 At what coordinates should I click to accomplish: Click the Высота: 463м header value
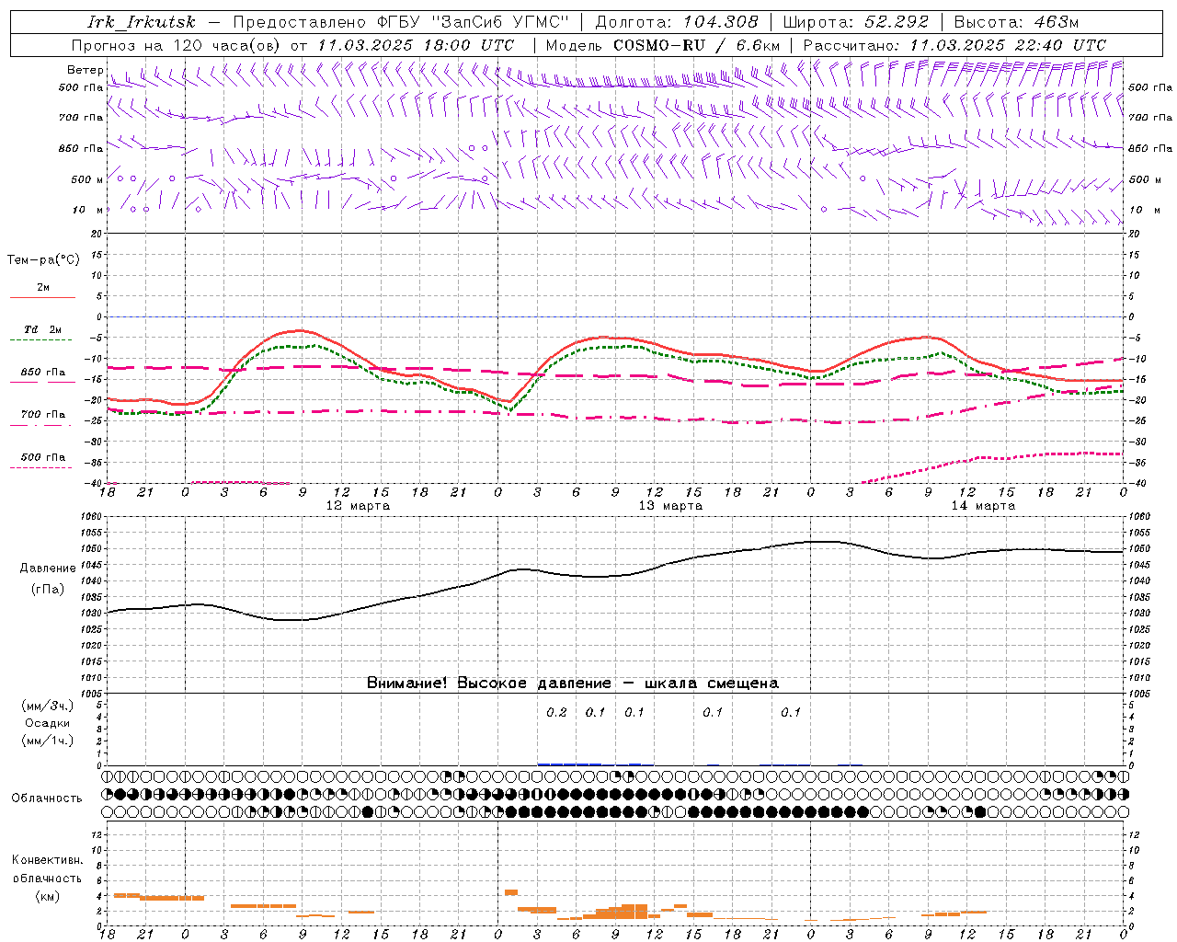click(x=1017, y=22)
